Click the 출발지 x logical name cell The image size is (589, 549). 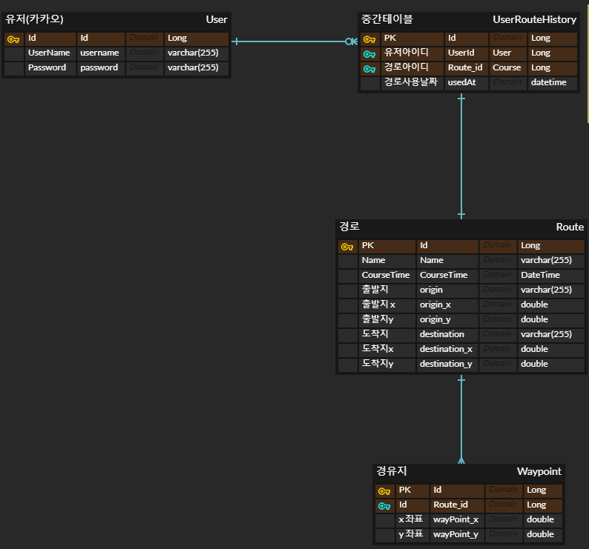pos(387,306)
